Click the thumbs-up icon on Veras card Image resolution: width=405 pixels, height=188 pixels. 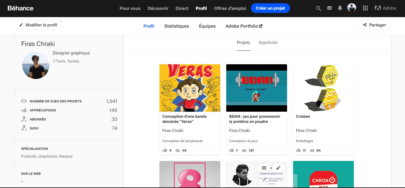[x=165, y=150]
